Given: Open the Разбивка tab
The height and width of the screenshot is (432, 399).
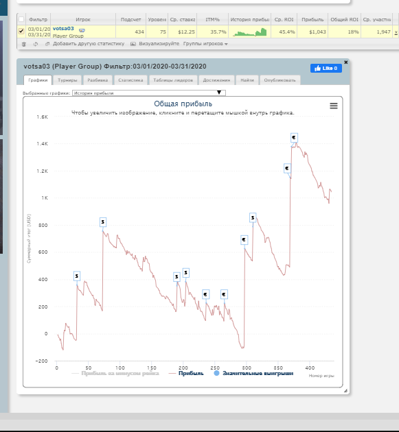Looking at the screenshot, I should (x=98, y=80).
